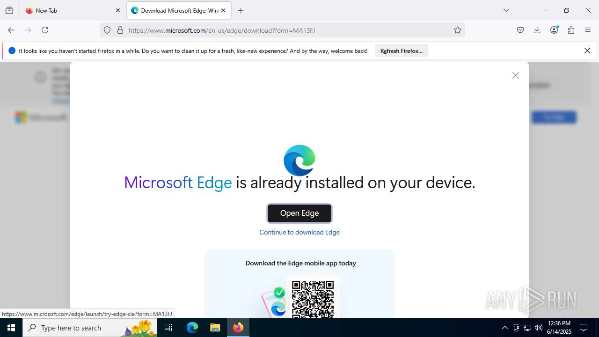This screenshot has height=337, width=599.
Task: Go back to the previous page
Action: point(11,30)
